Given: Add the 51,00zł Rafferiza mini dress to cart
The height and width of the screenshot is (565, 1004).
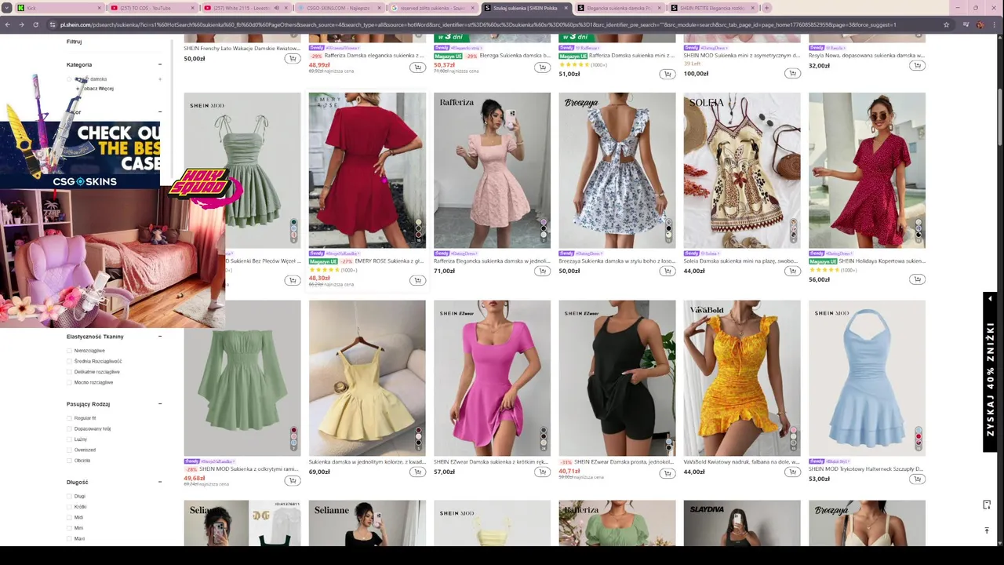Looking at the screenshot, I should pyautogui.click(x=667, y=74).
